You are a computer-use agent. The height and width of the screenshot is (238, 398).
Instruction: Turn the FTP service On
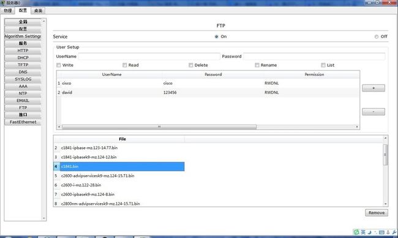[216, 37]
